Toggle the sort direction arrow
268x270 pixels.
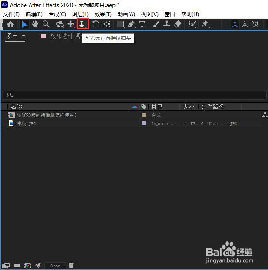[135, 107]
